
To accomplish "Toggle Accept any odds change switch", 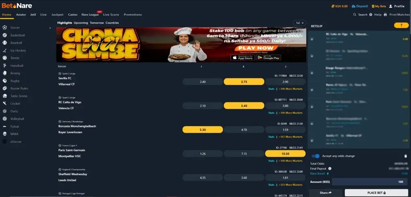I will 315,156.
